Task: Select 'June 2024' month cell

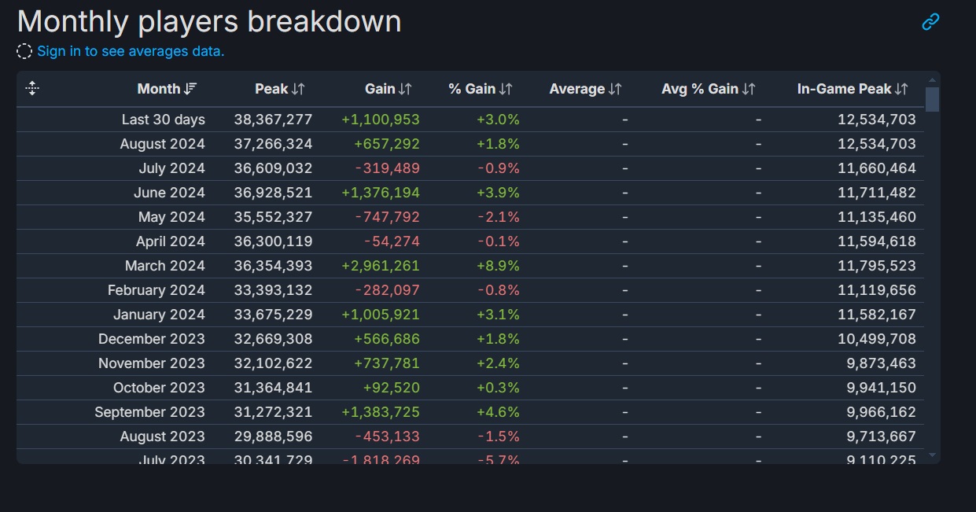Action: pyautogui.click(x=171, y=193)
